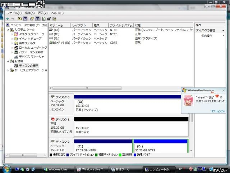The image size is (230, 173).
Task: Select 共有フォルダ in the tree
Action: 27,43
